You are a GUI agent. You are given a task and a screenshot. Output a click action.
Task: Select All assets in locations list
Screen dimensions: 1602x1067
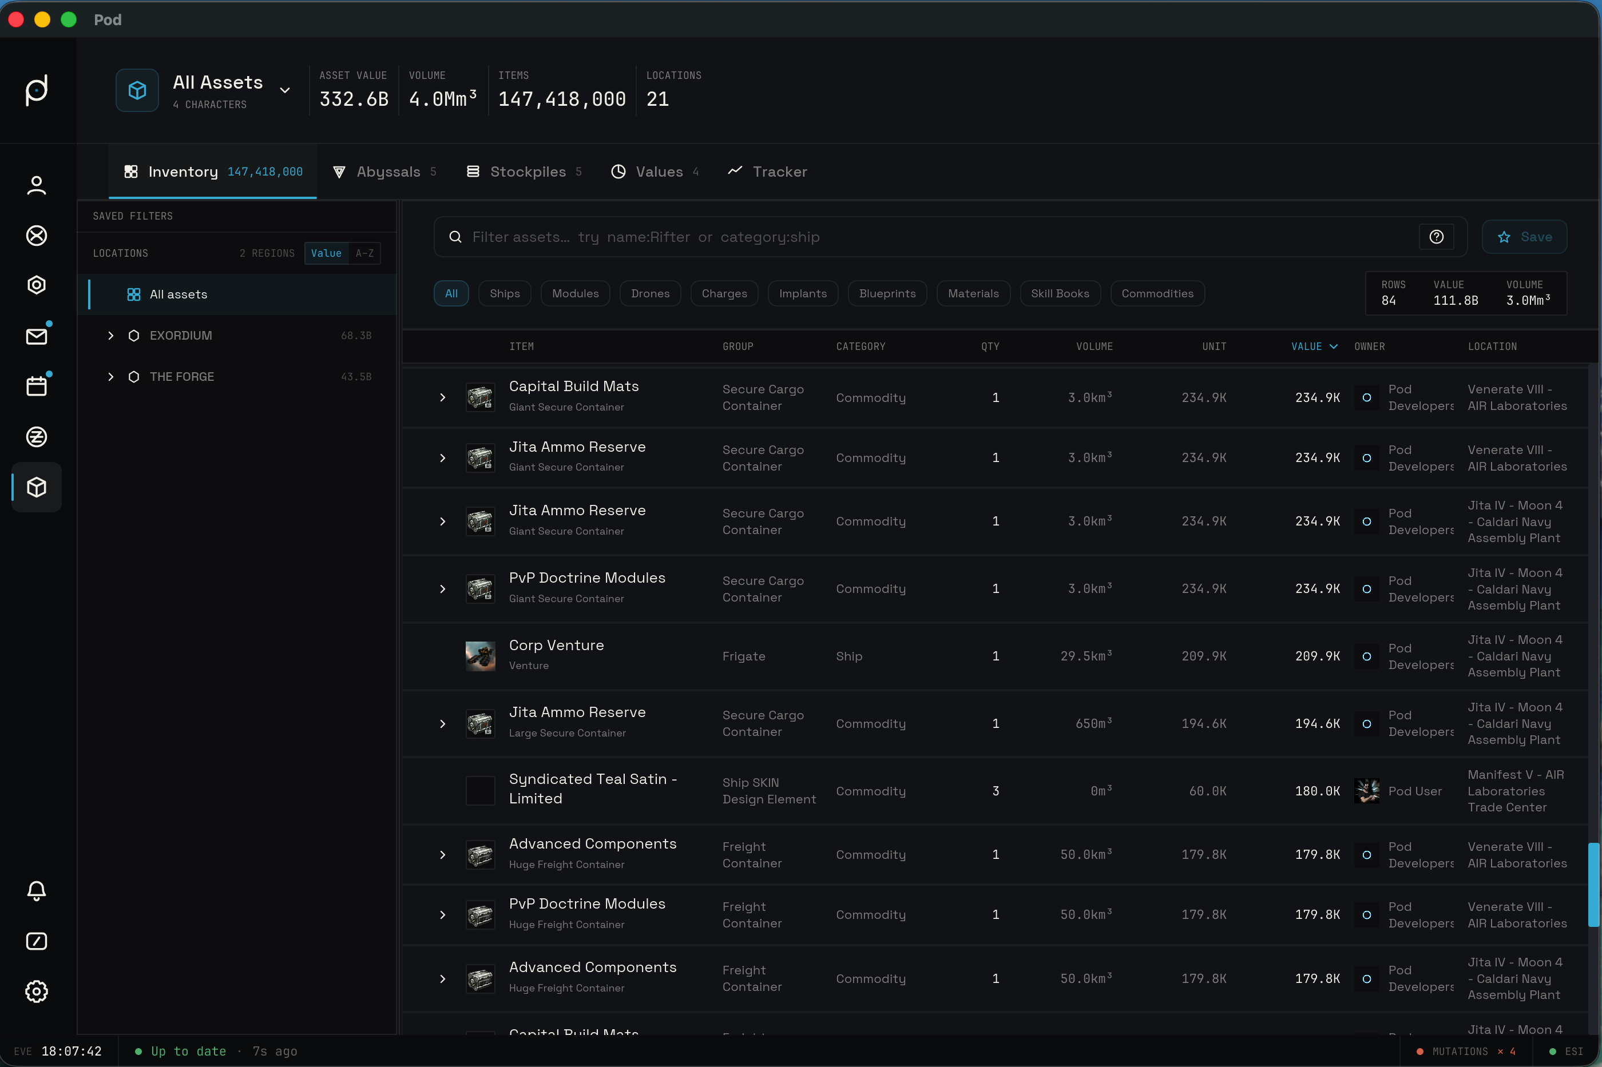pos(237,294)
